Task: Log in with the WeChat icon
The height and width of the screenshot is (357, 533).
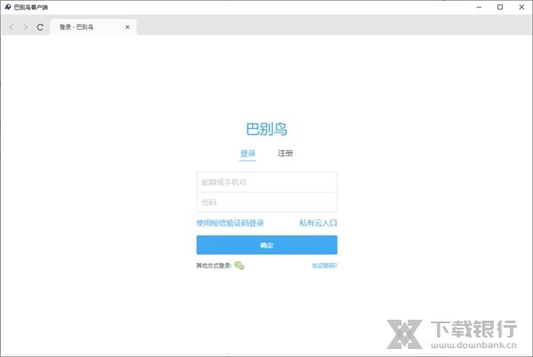Action: point(239,266)
